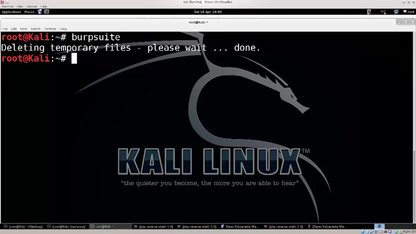Open the Kali Applications menu
416x234 pixels.
pos(11,12)
